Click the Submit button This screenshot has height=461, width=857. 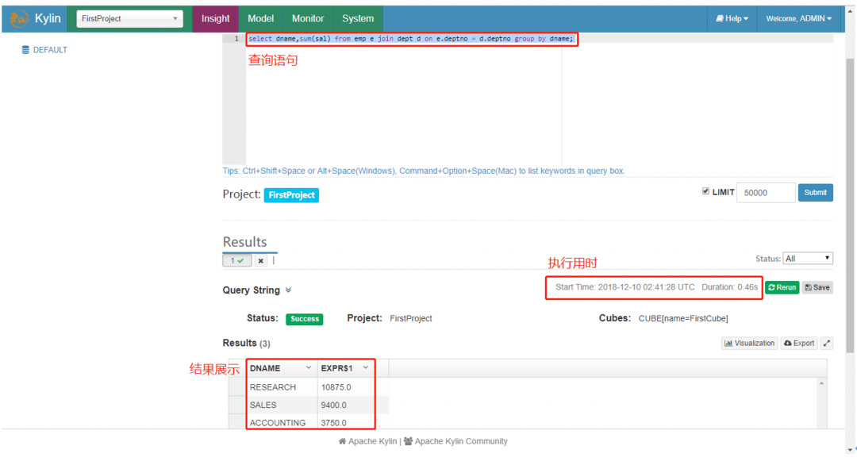[816, 192]
